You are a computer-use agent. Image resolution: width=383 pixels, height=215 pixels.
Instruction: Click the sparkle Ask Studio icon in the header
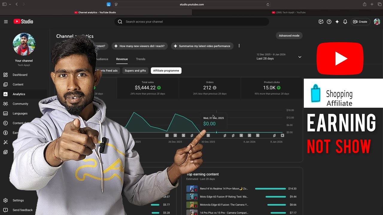(x=337, y=22)
